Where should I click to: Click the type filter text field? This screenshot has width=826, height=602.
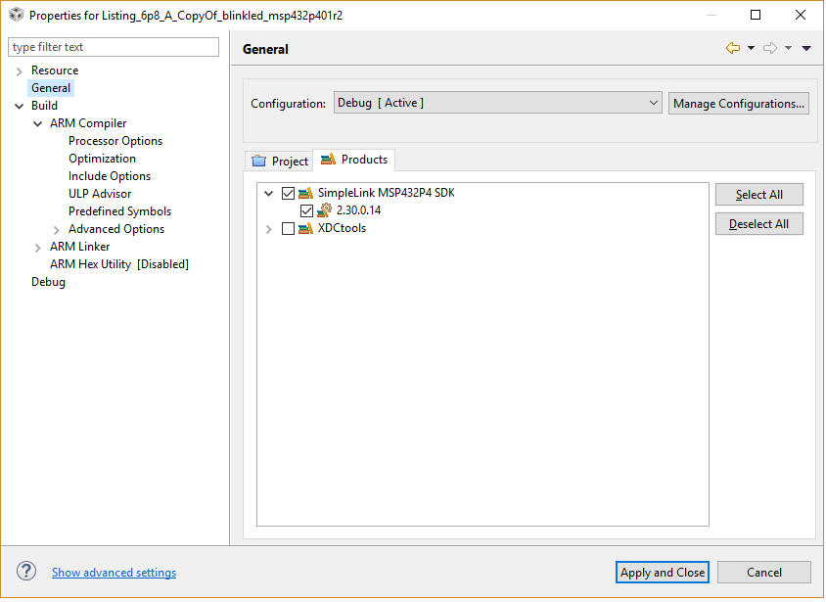coord(114,47)
